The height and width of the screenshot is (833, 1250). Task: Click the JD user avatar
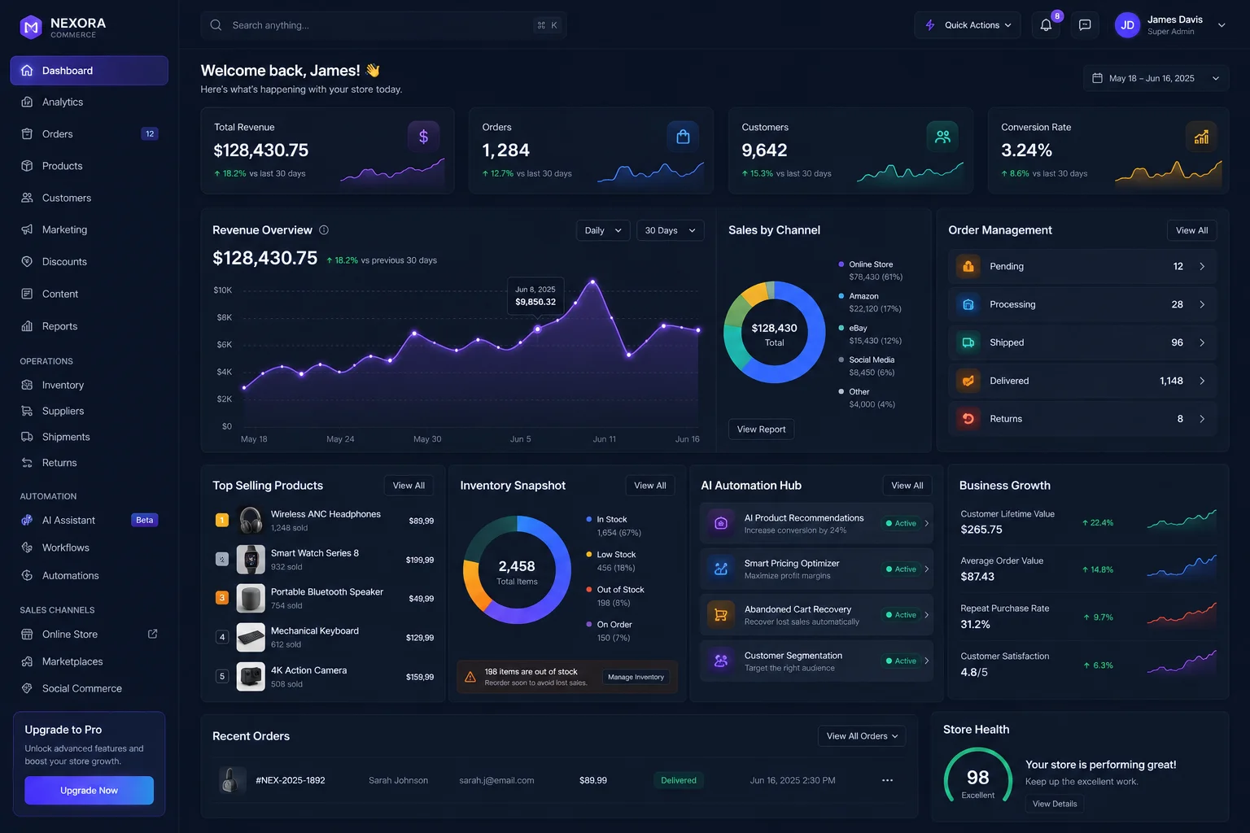click(x=1127, y=25)
